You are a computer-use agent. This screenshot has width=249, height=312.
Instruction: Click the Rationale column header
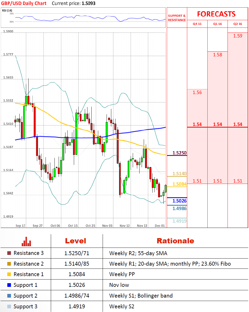(175, 241)
